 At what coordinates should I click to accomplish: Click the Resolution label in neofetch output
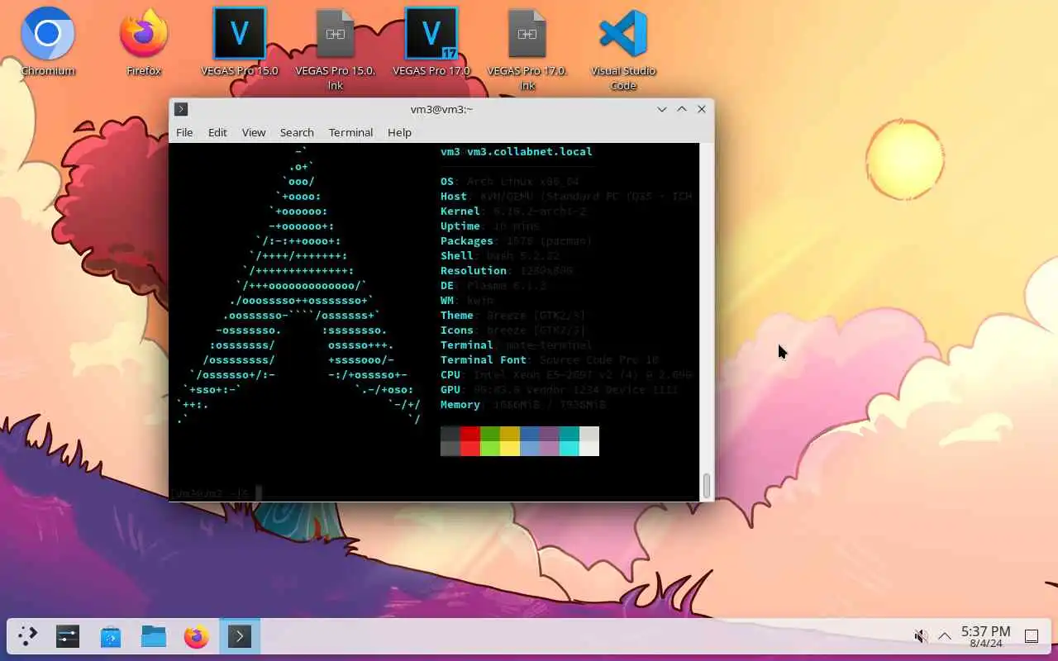(474, 270)
